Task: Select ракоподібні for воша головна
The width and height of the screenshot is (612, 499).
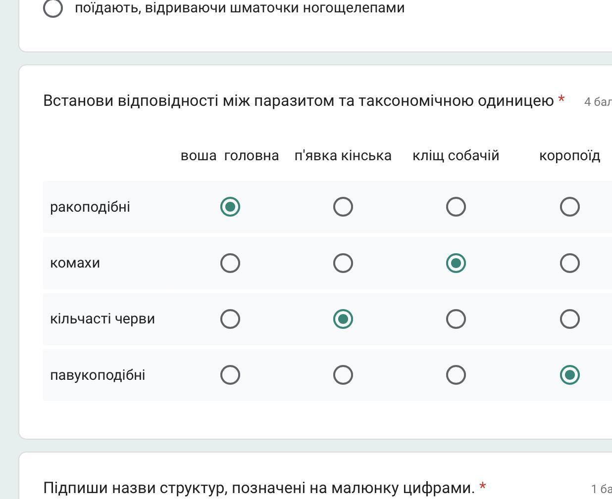Action: pos(230,207)
